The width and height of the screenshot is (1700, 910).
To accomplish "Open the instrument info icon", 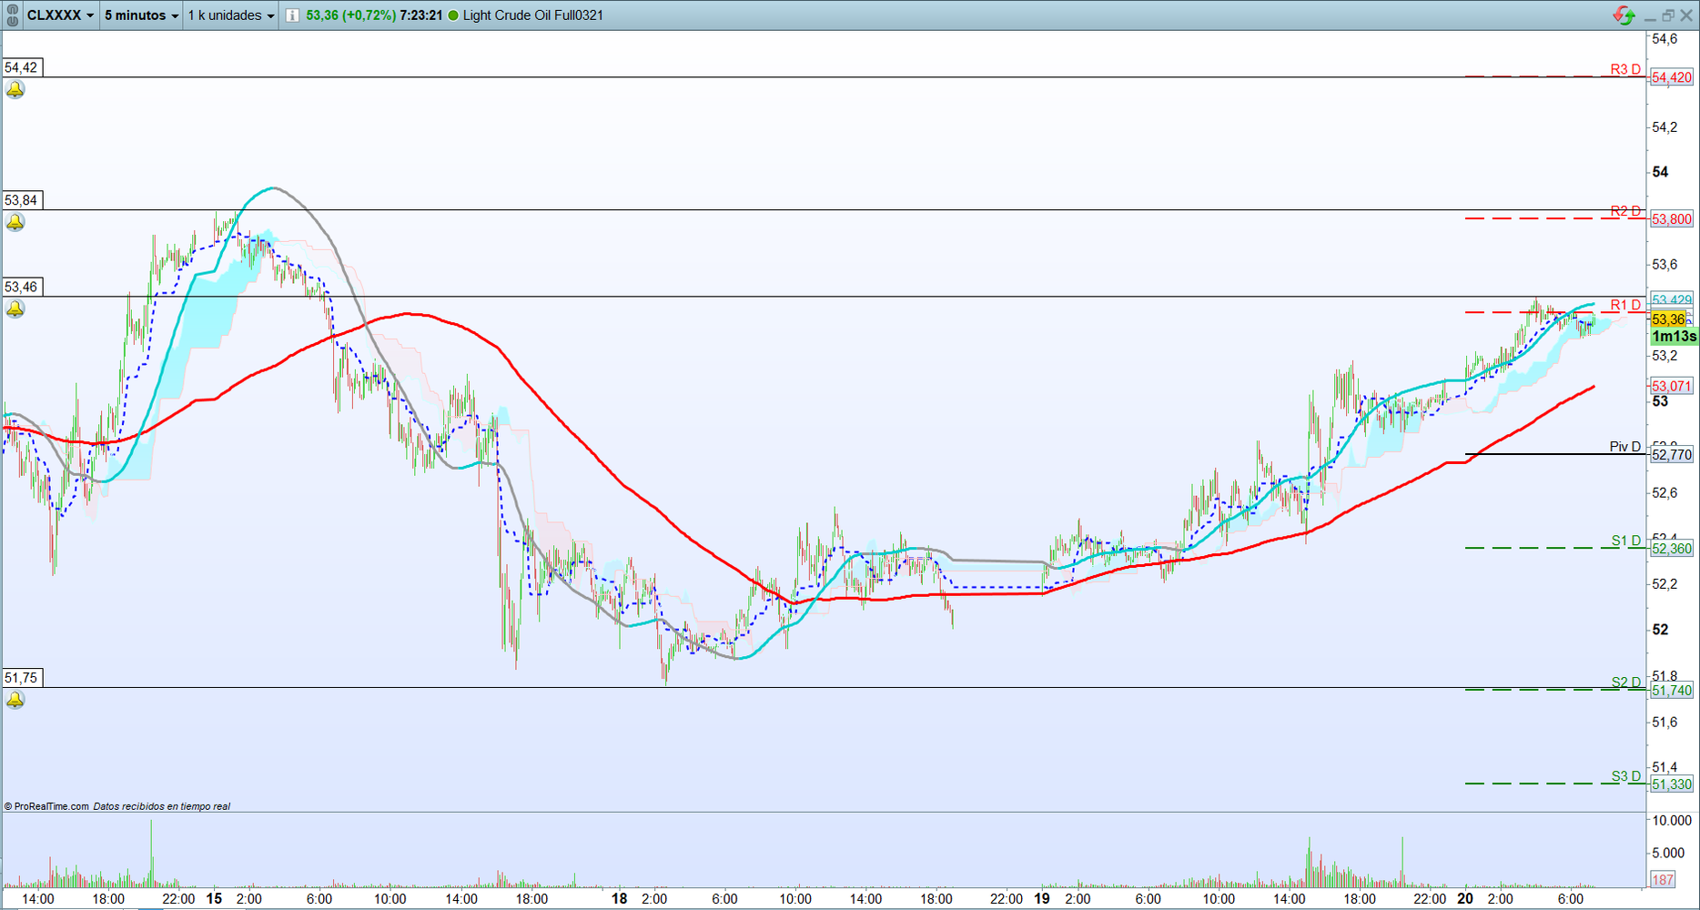I will point(292,15).
